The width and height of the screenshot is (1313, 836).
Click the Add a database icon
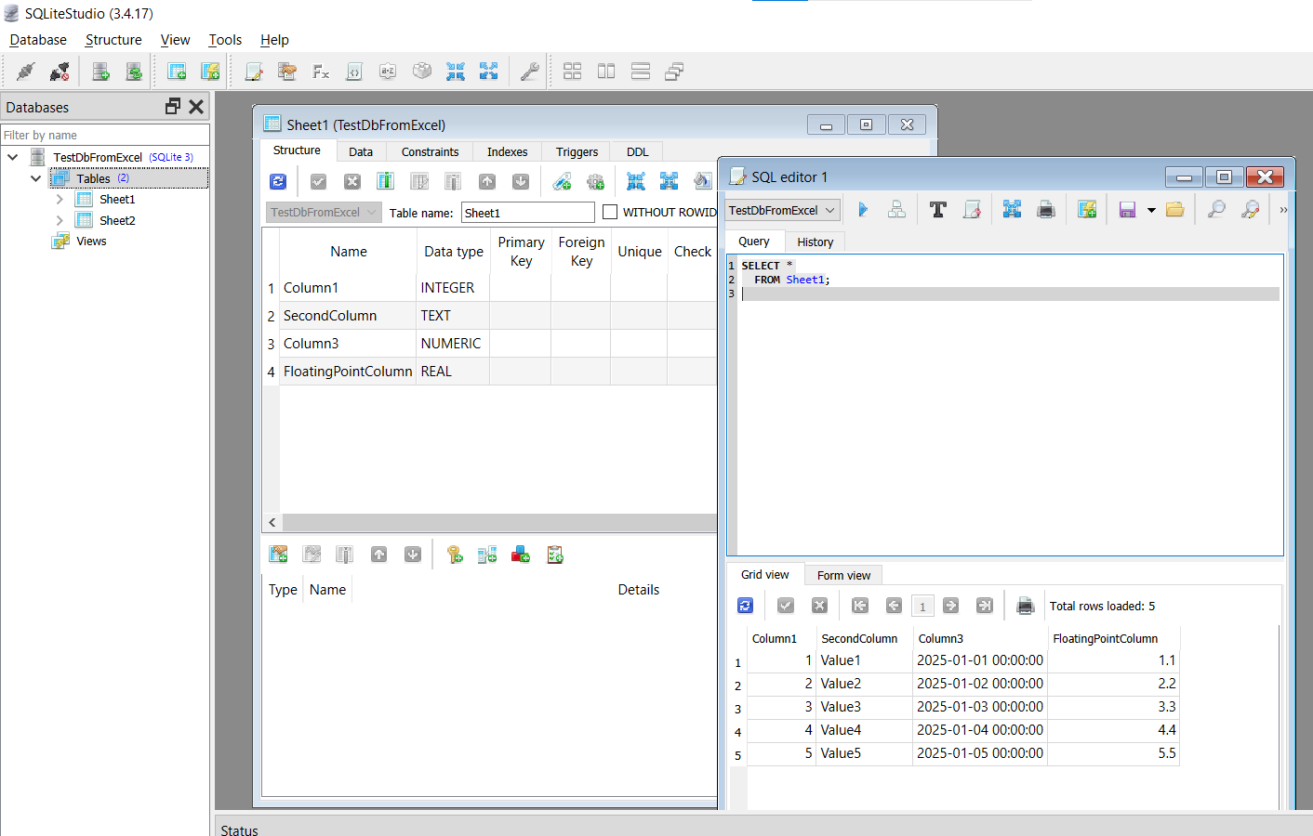[x=100, y=72]
